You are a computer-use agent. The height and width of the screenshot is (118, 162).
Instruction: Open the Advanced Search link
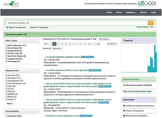[x=143, y=27]
